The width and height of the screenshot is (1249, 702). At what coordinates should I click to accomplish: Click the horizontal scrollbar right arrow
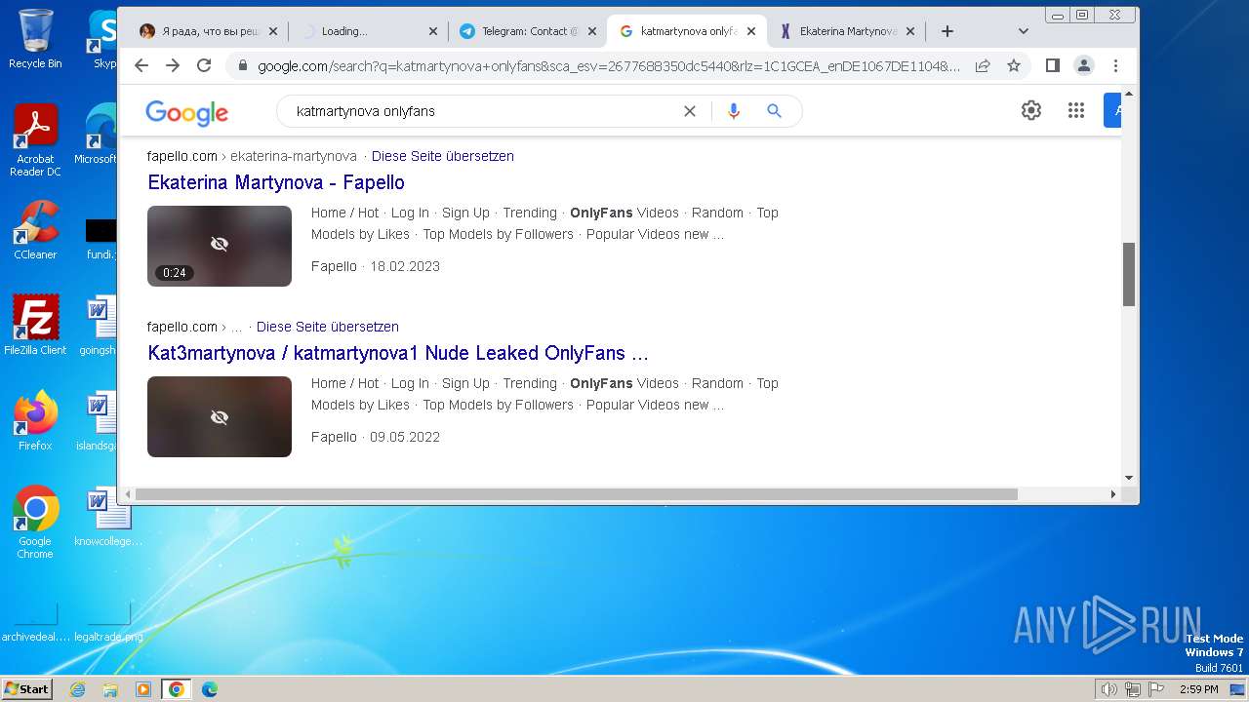pos(1113,494)
